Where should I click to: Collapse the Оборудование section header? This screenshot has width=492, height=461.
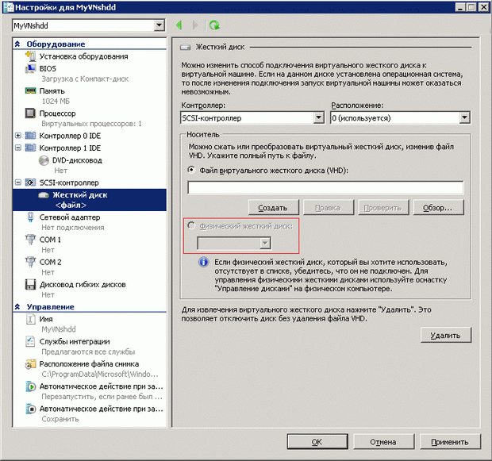coord(18,44)
